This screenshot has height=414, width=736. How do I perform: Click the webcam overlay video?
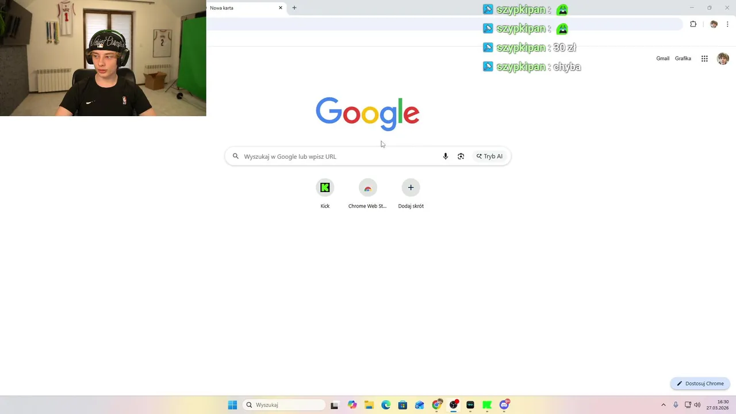pyautogui.click(x=103, y=58)
